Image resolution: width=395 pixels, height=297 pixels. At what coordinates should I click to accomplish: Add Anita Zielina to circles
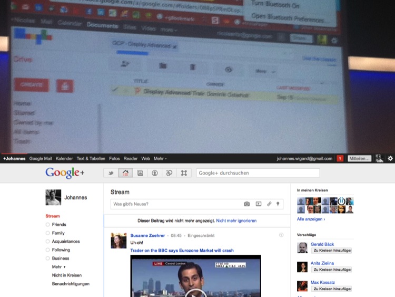pyautogui.click(x=331, y=270)
